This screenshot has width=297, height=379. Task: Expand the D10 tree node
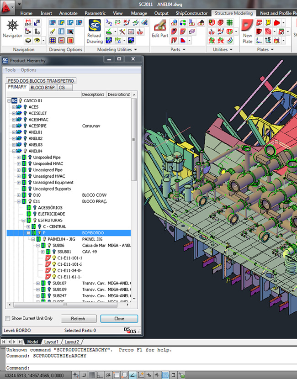(19, 195)
